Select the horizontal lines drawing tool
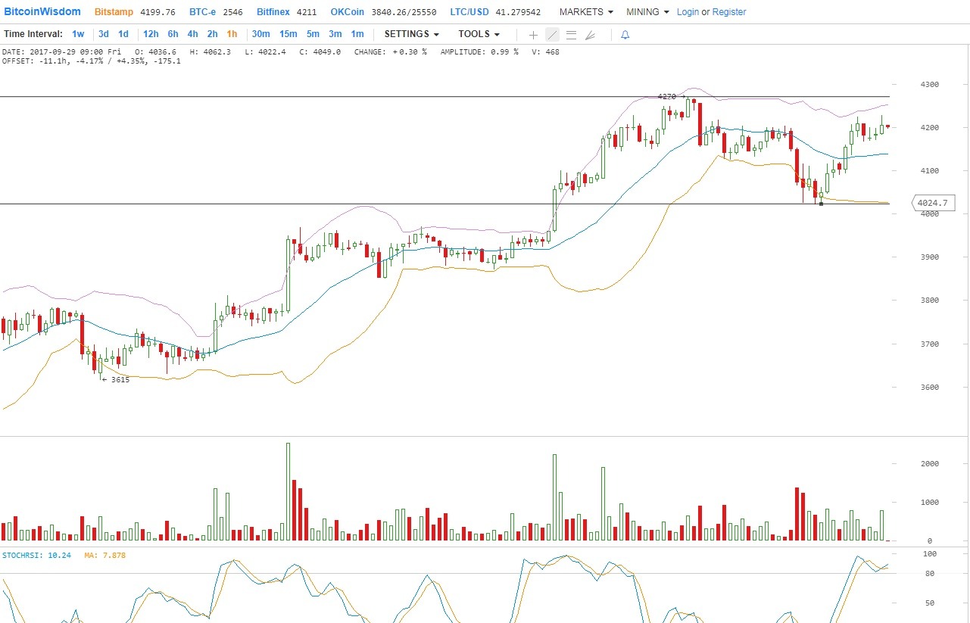The height and width of the screenshot is (623, 970). (571, 35)
